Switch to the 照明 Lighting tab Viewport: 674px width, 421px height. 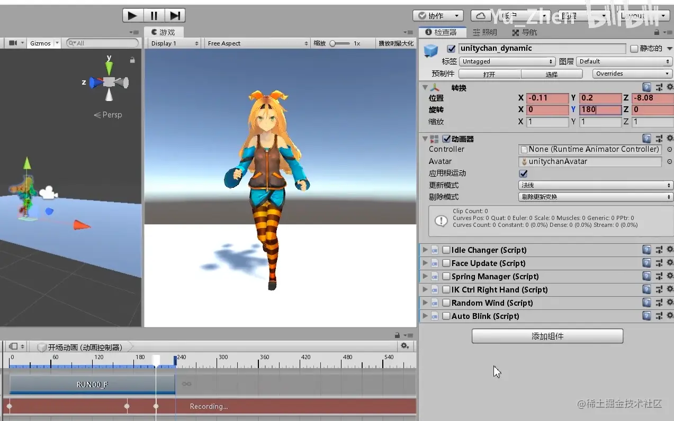[484, 32]
